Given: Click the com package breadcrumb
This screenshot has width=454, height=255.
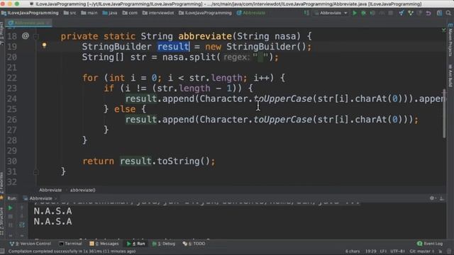Looking at the screenshot, I should [x=131, y=13].
